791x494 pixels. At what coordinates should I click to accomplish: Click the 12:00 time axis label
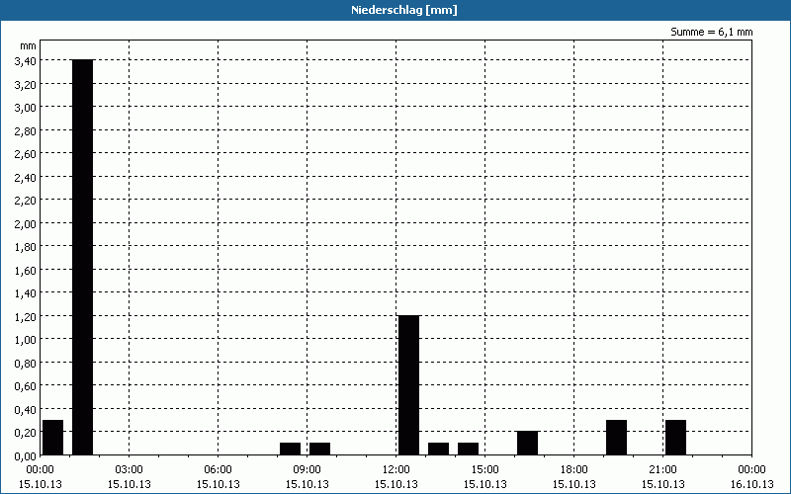pyautogui.click(x=396, y=470)
